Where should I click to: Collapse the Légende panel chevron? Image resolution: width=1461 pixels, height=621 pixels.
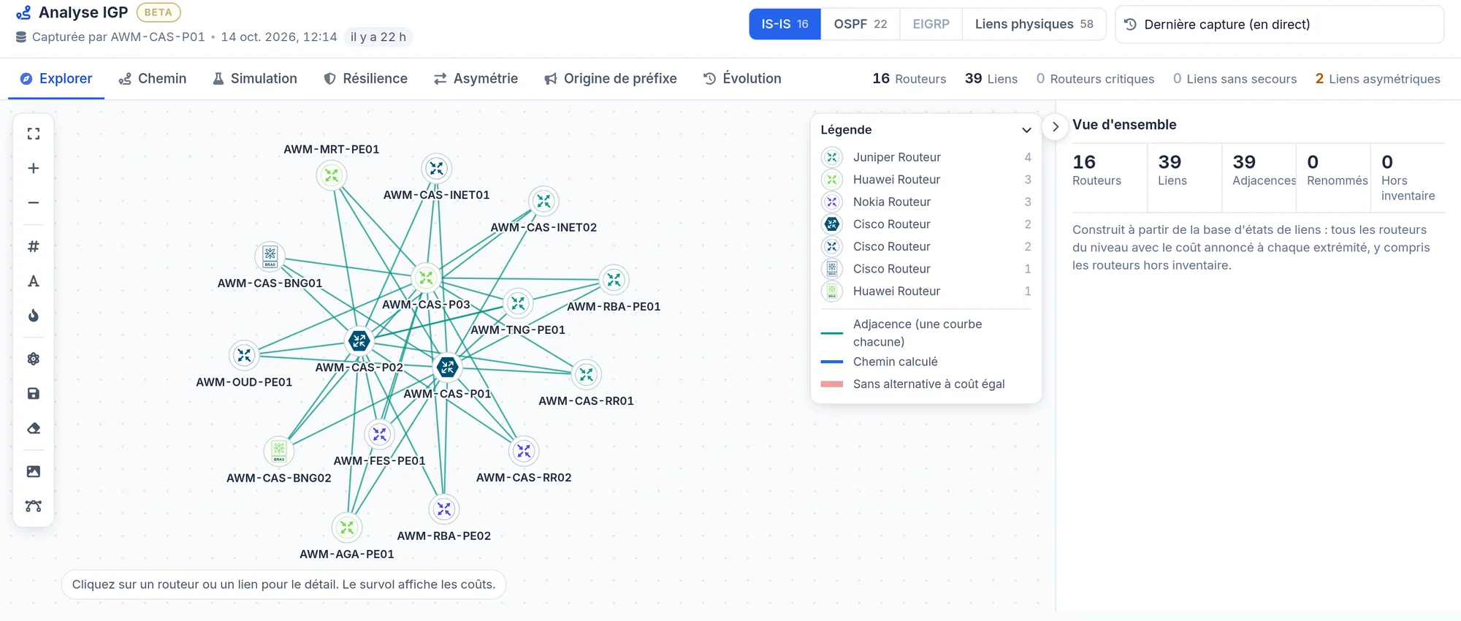[x=1026, y=130]
